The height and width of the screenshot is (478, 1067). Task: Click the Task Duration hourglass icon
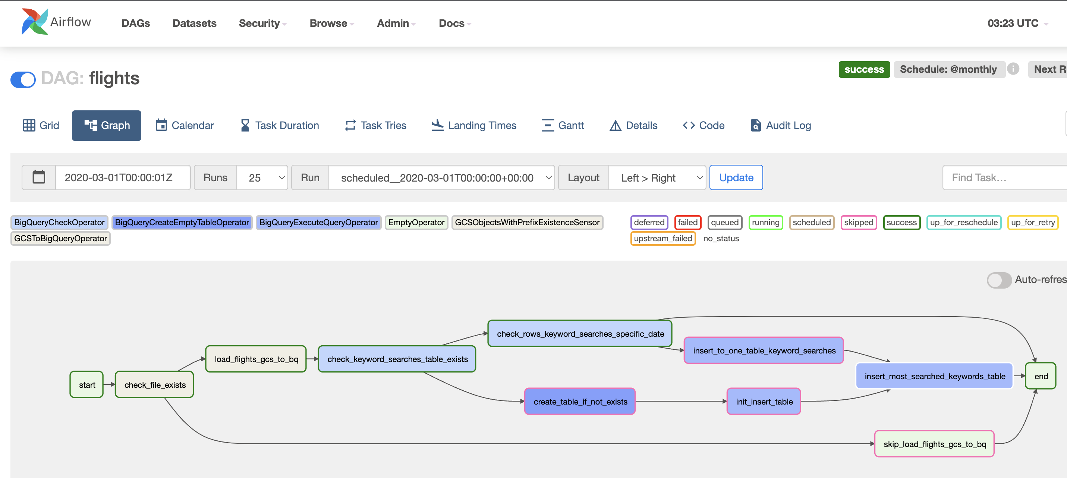coord(245,126)
